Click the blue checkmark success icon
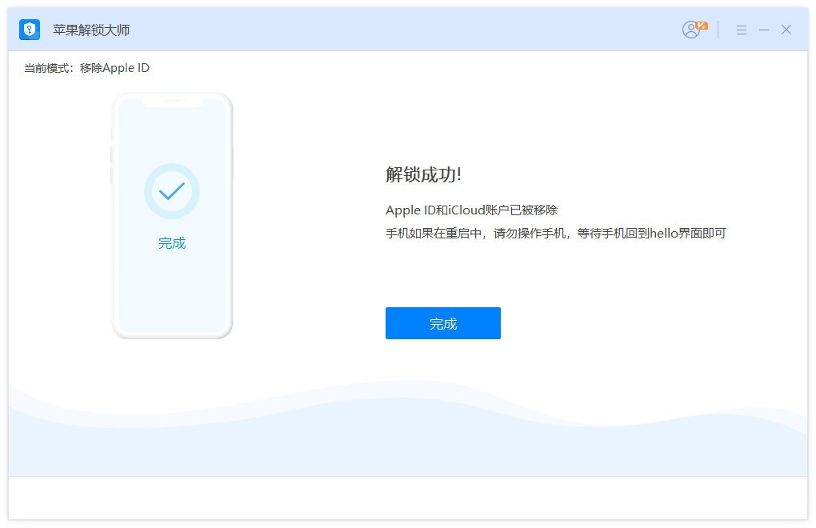The height and width of the screenshot is (528, 816). pos(172,190)
